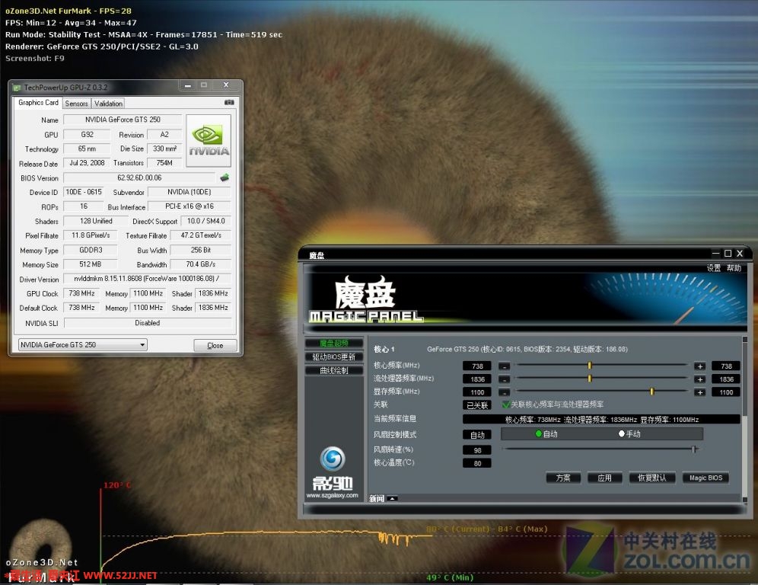758x585 pixels.
Task: Increase 流处理器频率 with its plus button
Action: click(x=699, y=379)
